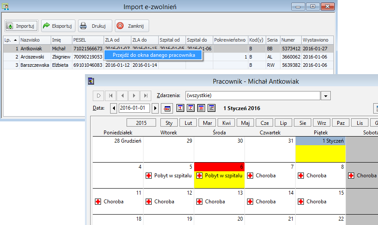Screen dimensions: 378x225
Task: Click the Zdarzenia (wszystkie) field
Action: (253, 95)
